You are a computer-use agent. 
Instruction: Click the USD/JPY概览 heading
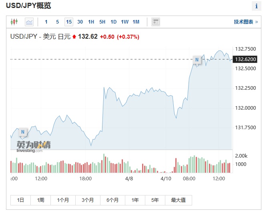tap(28, 6)
